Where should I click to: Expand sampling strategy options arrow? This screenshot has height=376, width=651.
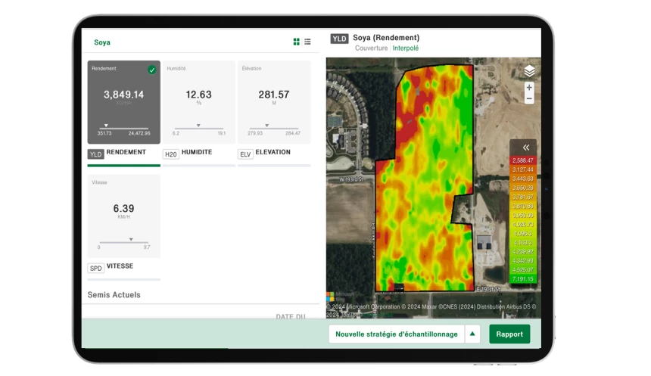click(x=472, y=334)
